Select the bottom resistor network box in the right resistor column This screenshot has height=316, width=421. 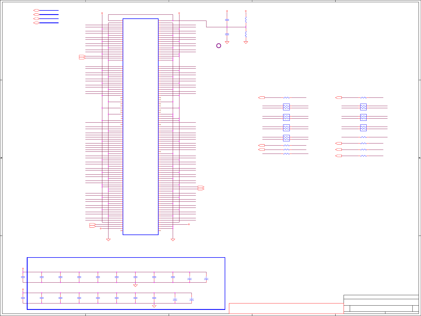pyautogui.click(x=363, y=128)
